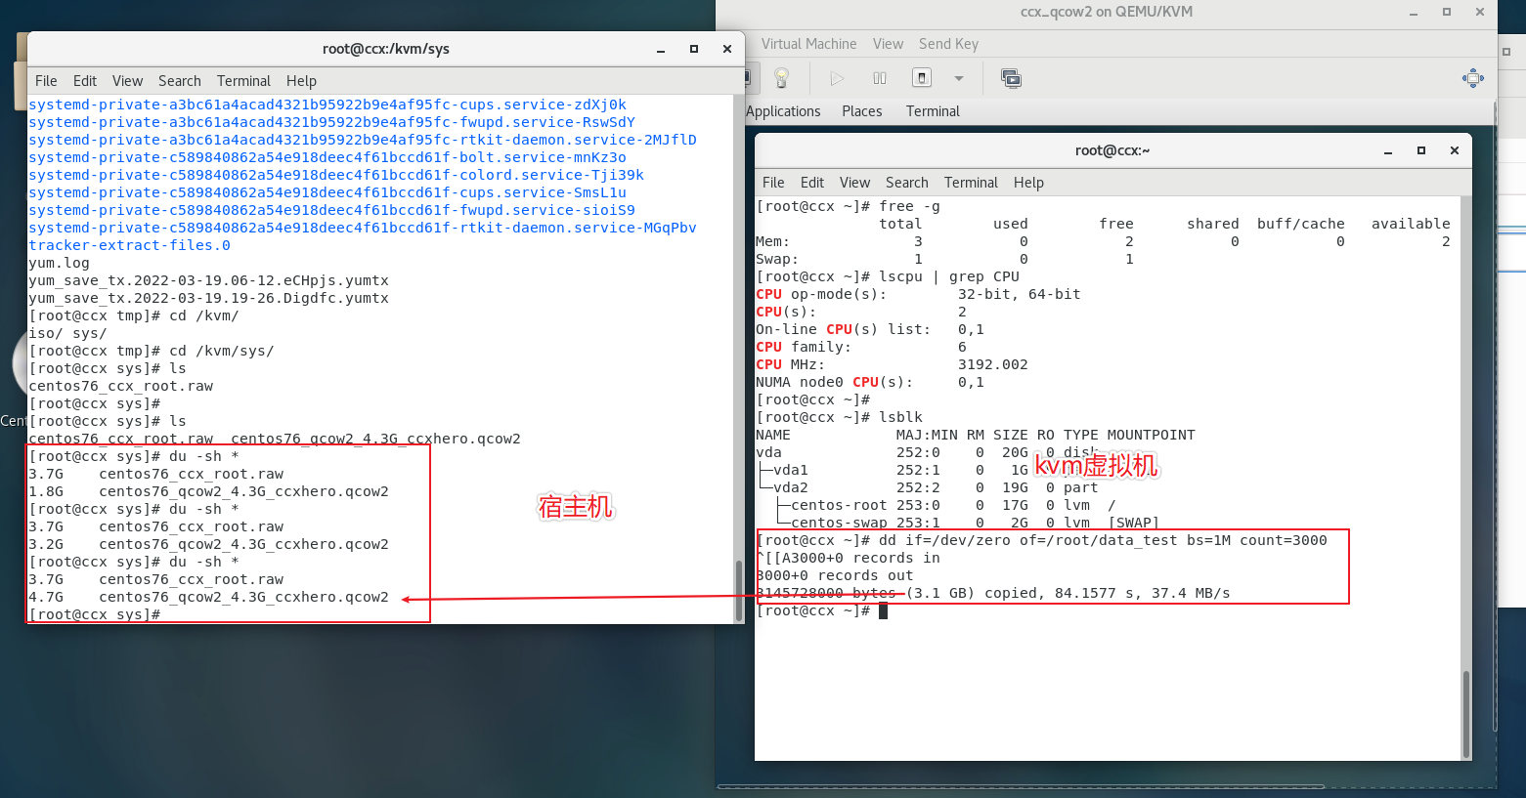
Task: Click the power off virtual machine icon
Action: click(921, 77)
